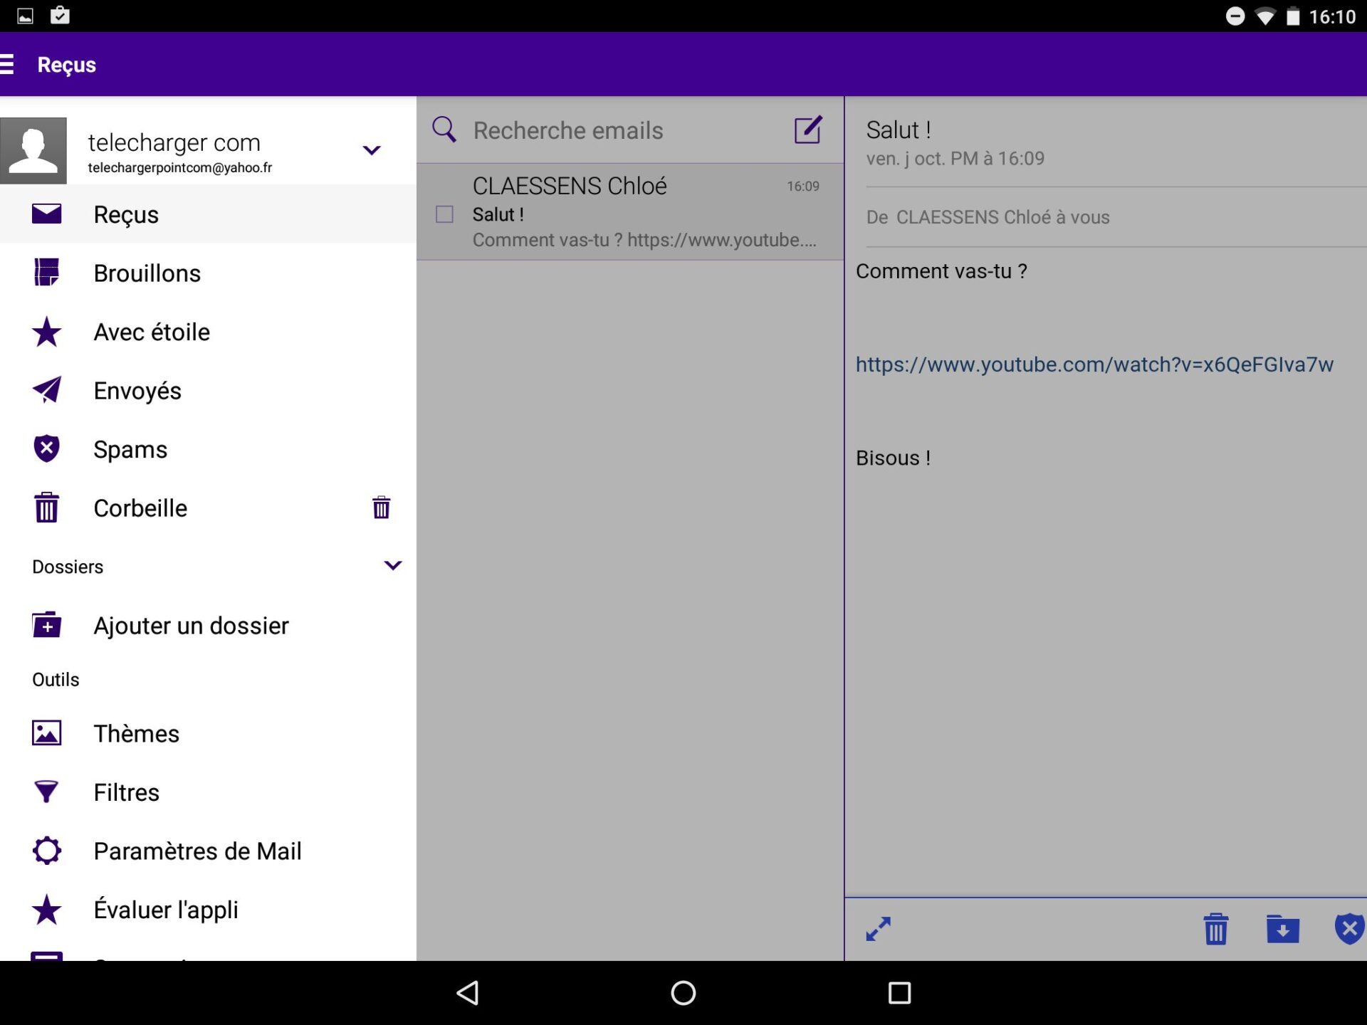The width and height of the screenshot is (1367, 1025).
Task: Open the Brouillons folder
Action: [147, 273]
